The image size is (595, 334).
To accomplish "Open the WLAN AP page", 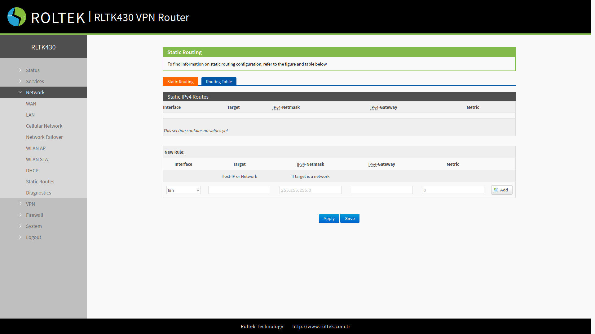I will [x=36, y=148].
